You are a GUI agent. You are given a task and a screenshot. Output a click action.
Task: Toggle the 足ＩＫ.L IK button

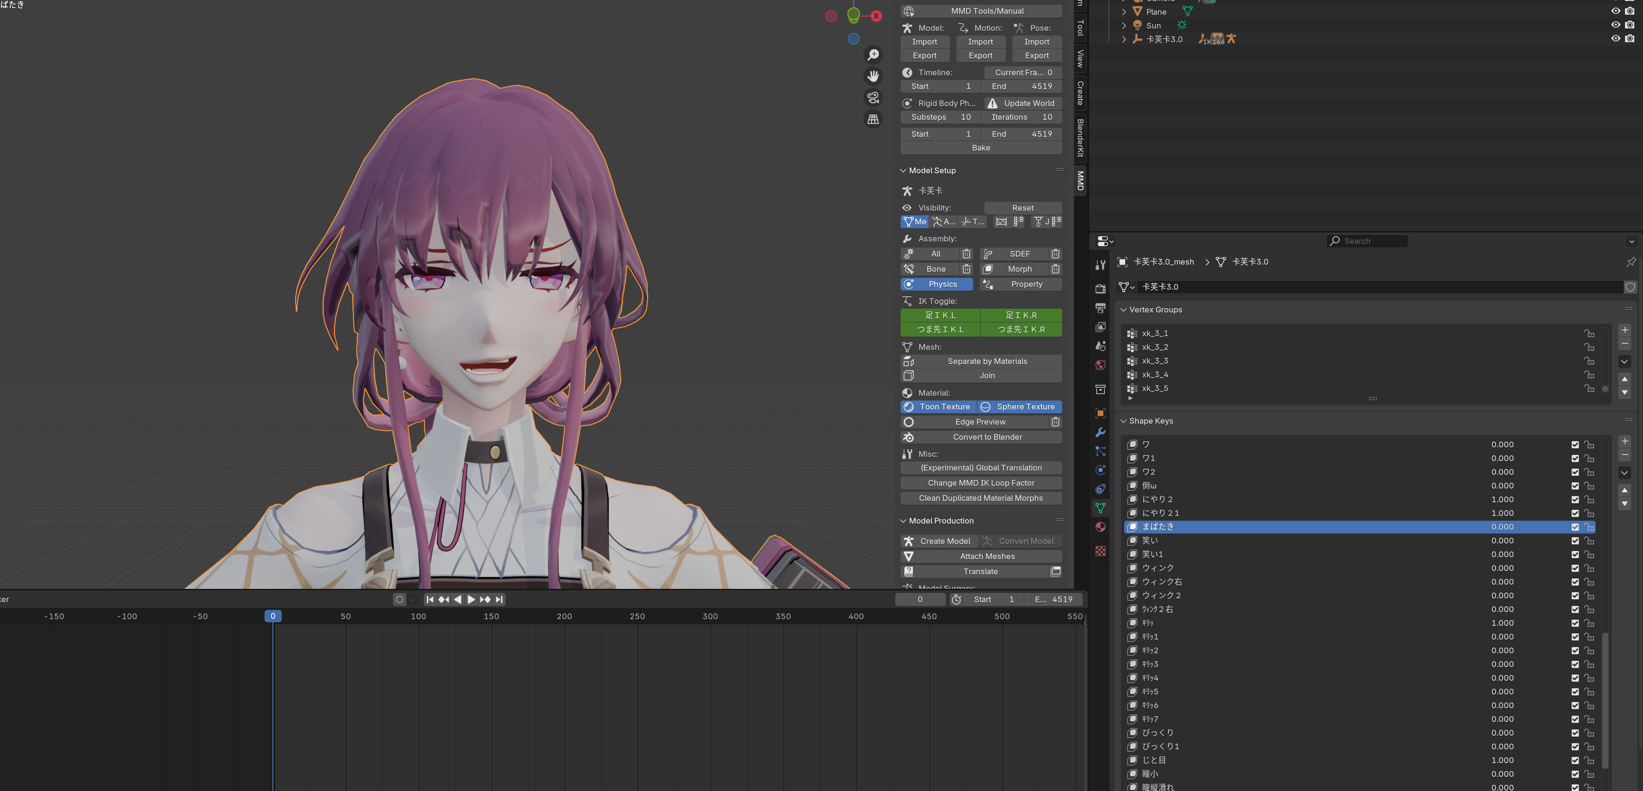pos(939,315)
